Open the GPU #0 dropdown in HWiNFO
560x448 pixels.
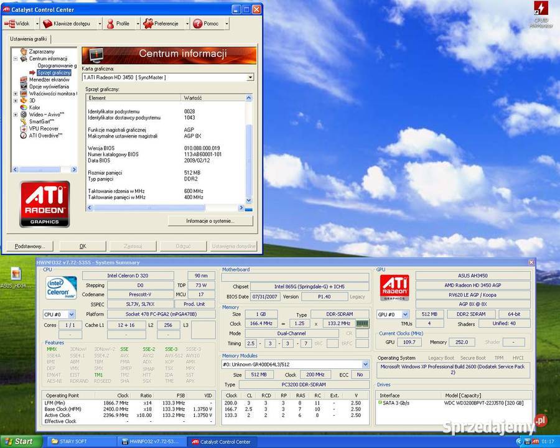[x=404, y=314]
